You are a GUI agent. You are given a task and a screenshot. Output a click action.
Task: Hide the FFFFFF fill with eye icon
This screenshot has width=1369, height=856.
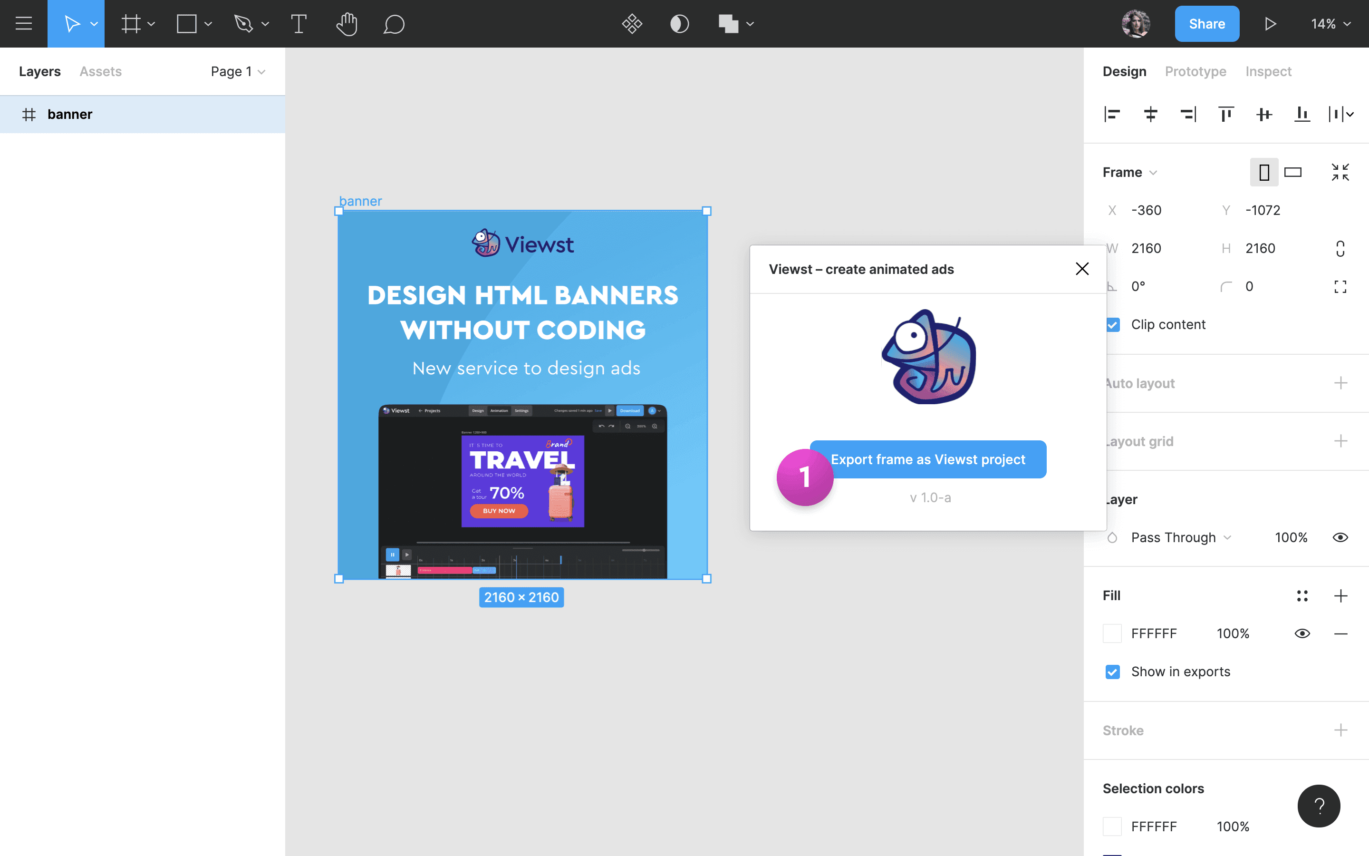pos(1302,633)
